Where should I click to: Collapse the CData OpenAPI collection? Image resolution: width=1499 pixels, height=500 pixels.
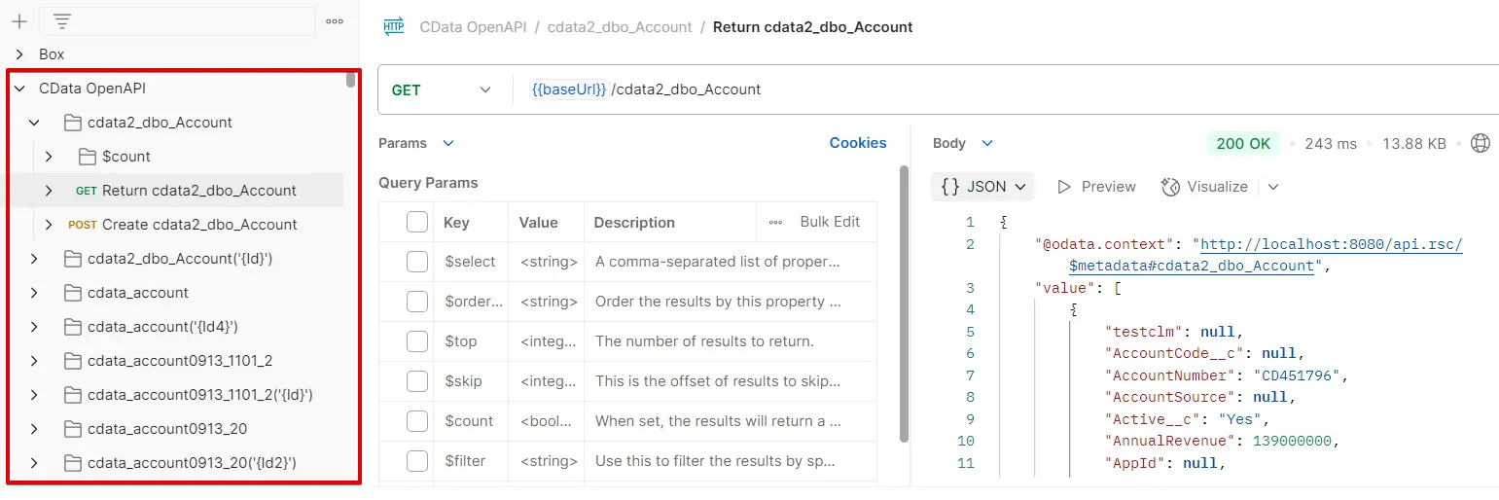tap(19, 89)
